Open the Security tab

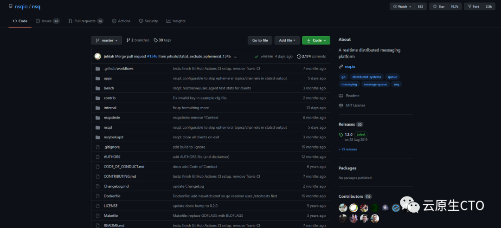[x=148, y=21]
